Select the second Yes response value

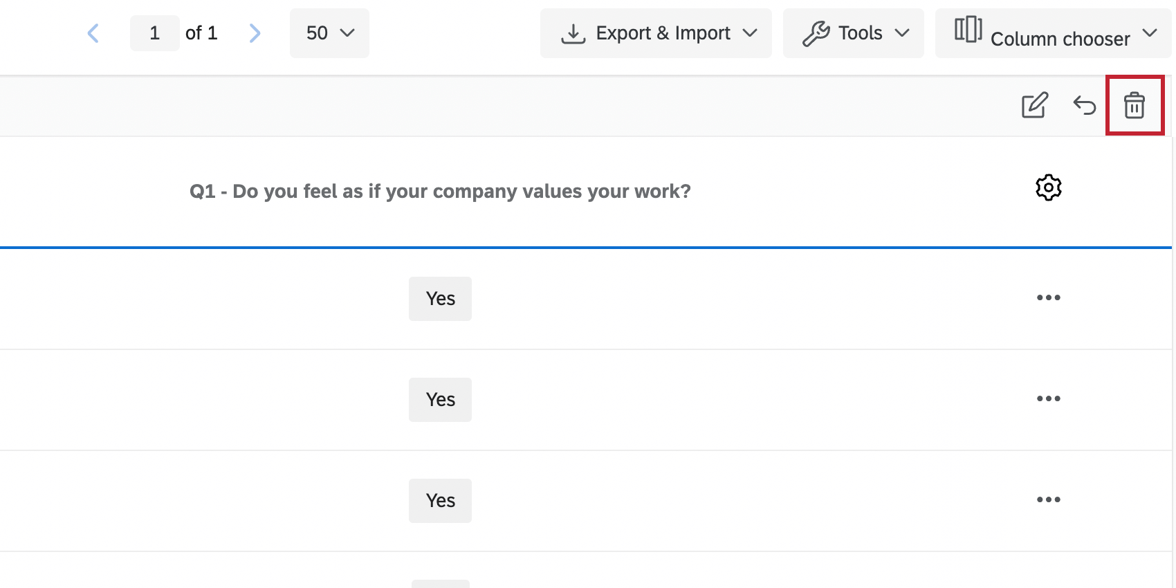(440, 400)
